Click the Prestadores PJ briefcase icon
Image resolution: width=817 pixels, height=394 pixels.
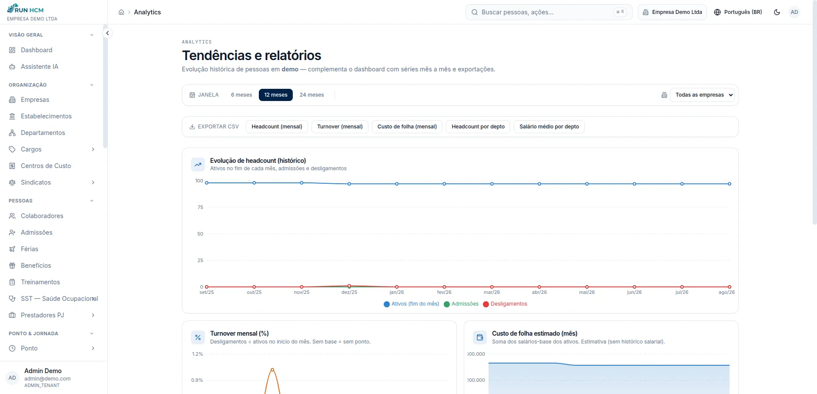(12, 315)
